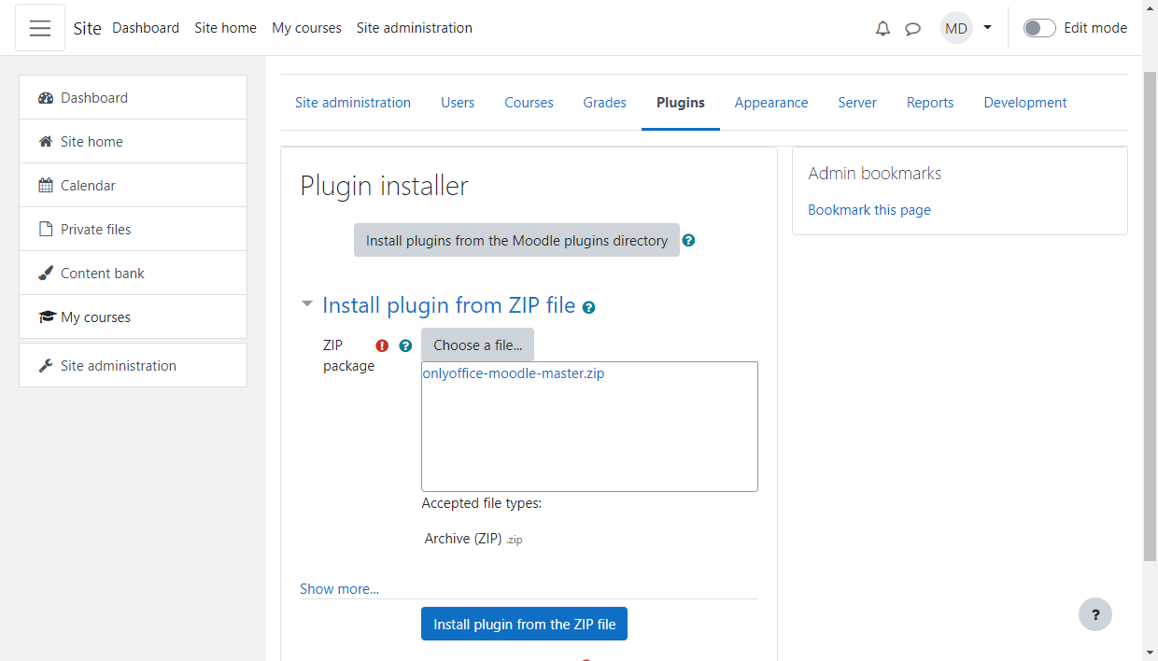Click the Content bank paintbrush icon
Image resolution: width=1158 pixels, height=661 pixels.
(46, 274)
